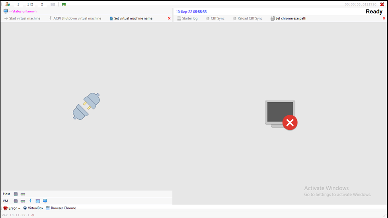The height and width of the screenshot is (218, 388).
Task: Click the Host memory RAM icon
Action: point(23,194)
